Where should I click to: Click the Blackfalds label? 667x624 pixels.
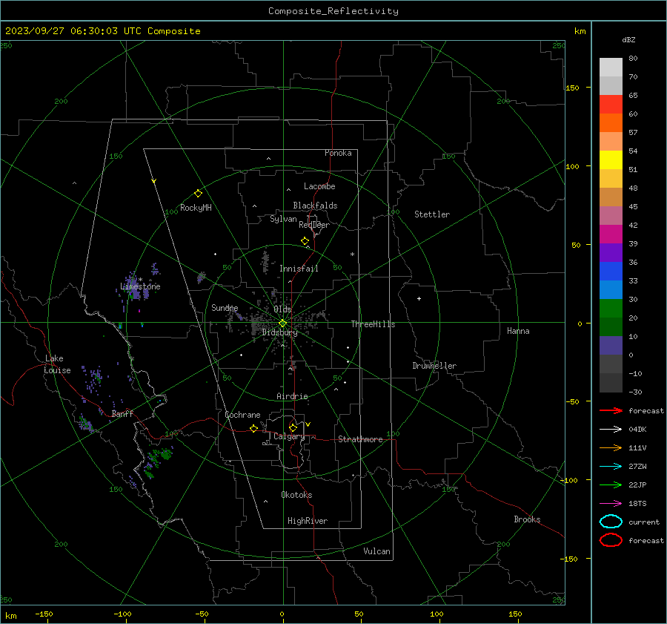[315, 206]
